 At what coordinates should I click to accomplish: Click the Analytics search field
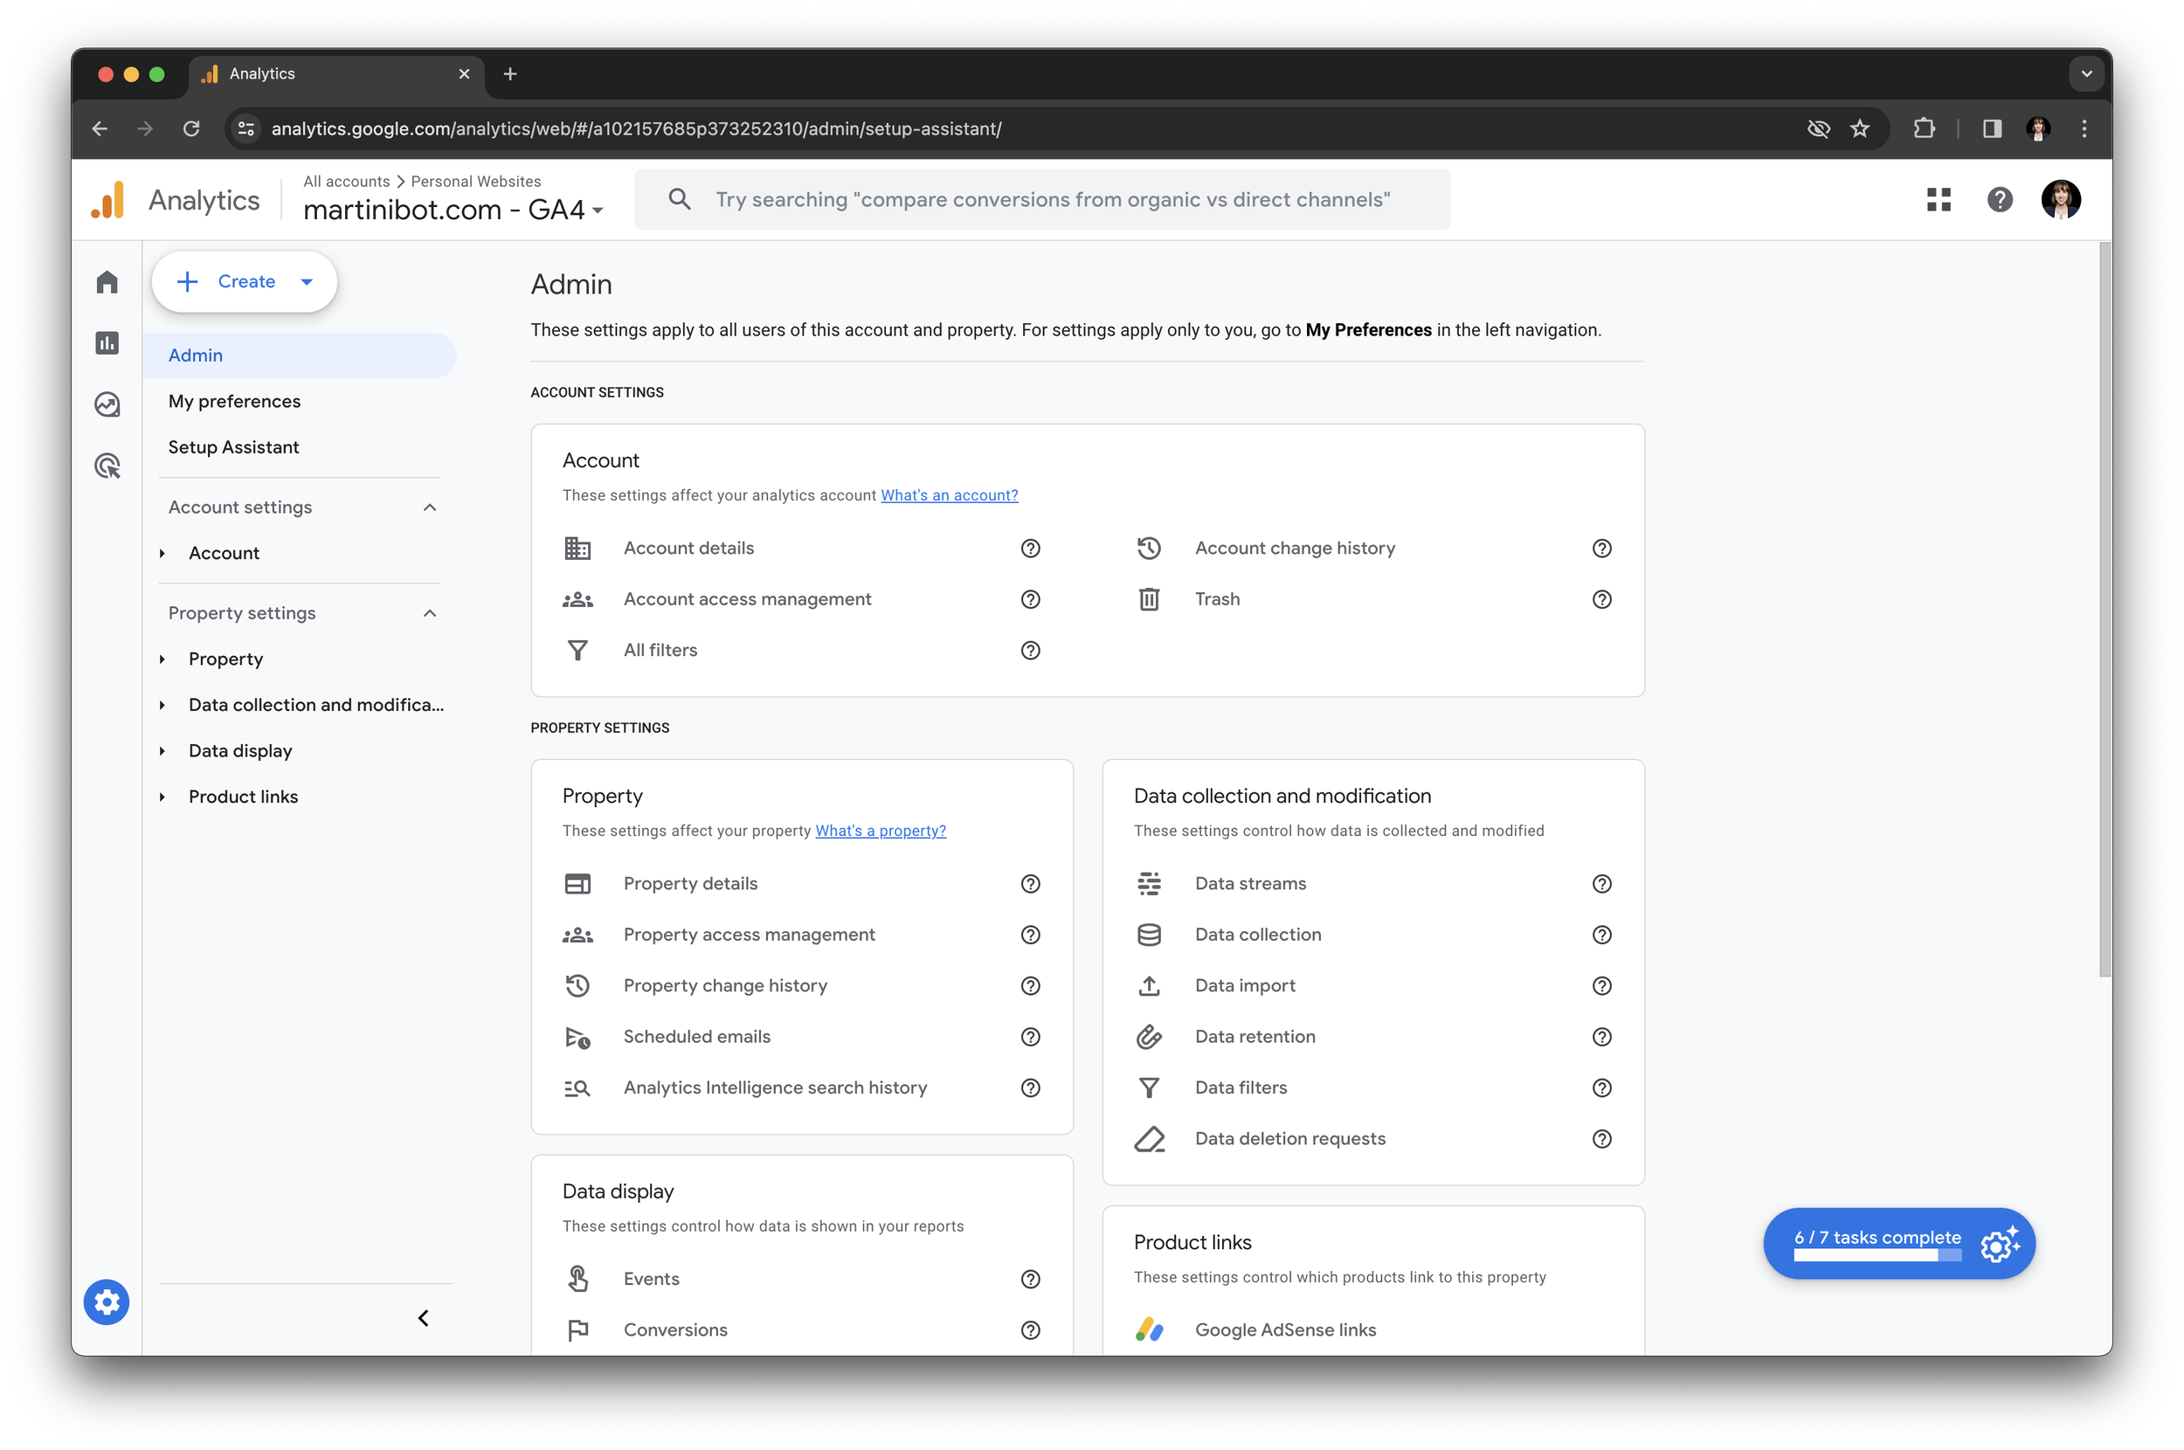pos(1051,200)
